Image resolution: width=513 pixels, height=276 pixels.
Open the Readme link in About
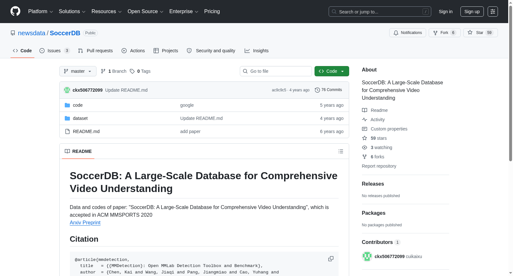pos(375,110)
